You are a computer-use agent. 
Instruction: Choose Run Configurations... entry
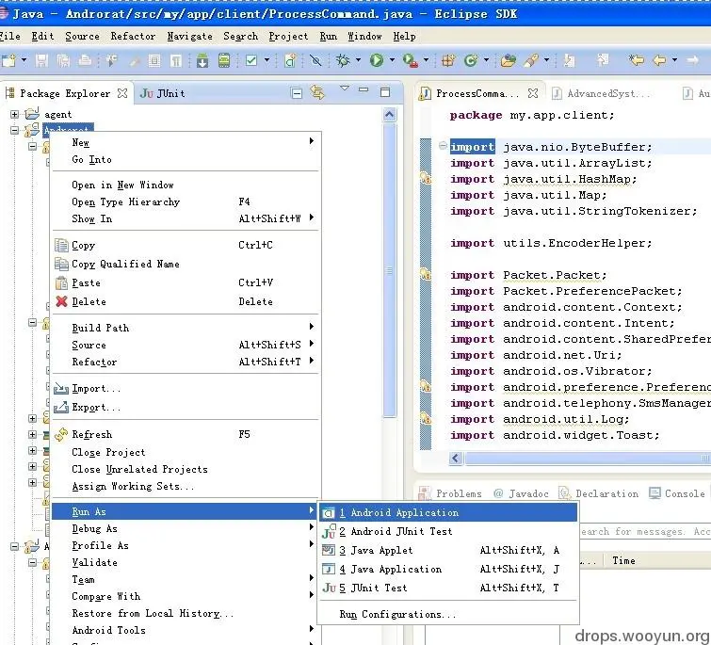point(397,615)
